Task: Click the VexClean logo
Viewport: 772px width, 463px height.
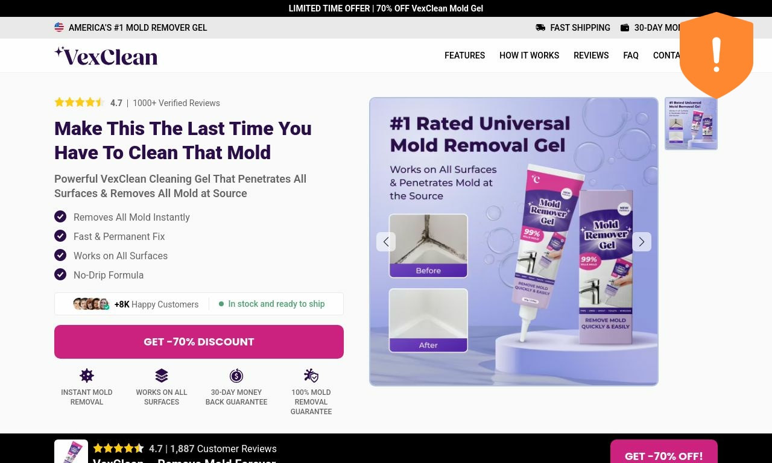Action: point(106,55)
